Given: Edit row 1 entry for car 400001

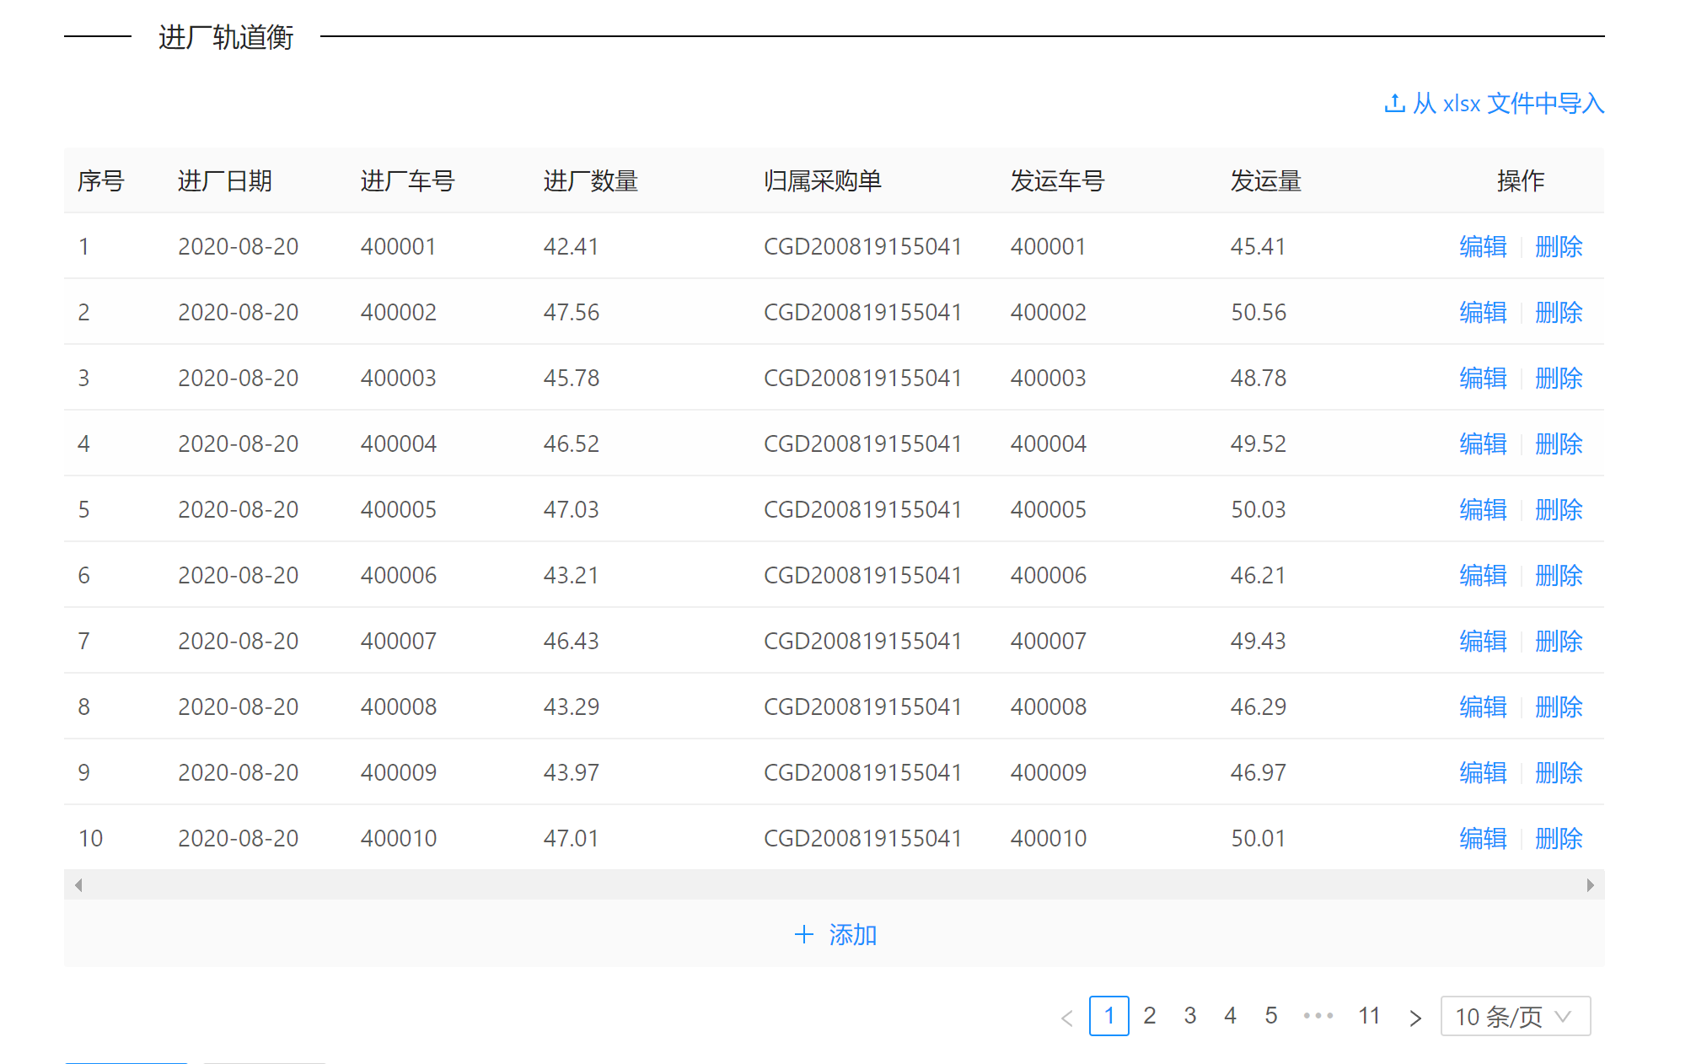Looking at the screenshot, I should (x=1482, y=246).
